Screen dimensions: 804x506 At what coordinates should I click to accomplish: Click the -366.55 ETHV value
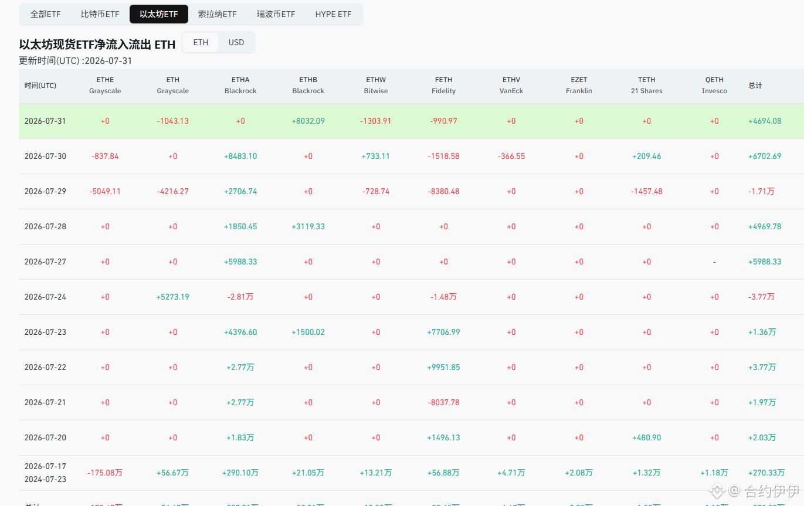click(511, 157)
